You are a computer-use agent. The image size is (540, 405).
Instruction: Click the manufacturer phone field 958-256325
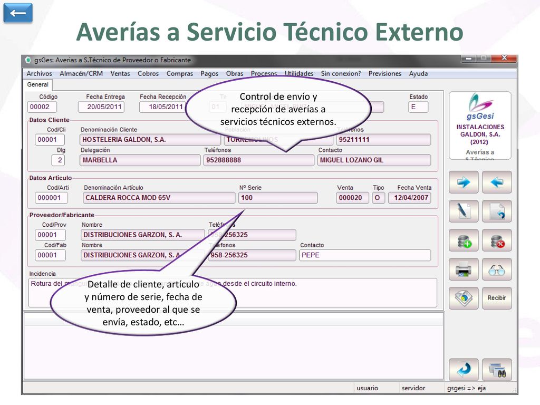pyautogui.click(x=252, y=255)
